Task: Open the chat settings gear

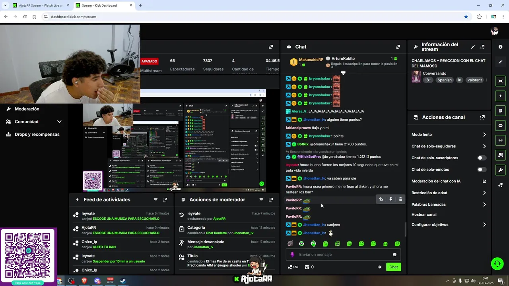Action: point(380,267)
